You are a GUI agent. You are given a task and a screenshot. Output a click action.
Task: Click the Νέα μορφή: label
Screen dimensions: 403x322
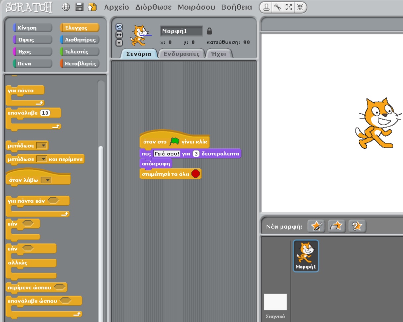pyautogui.click(x=284, y=227)
